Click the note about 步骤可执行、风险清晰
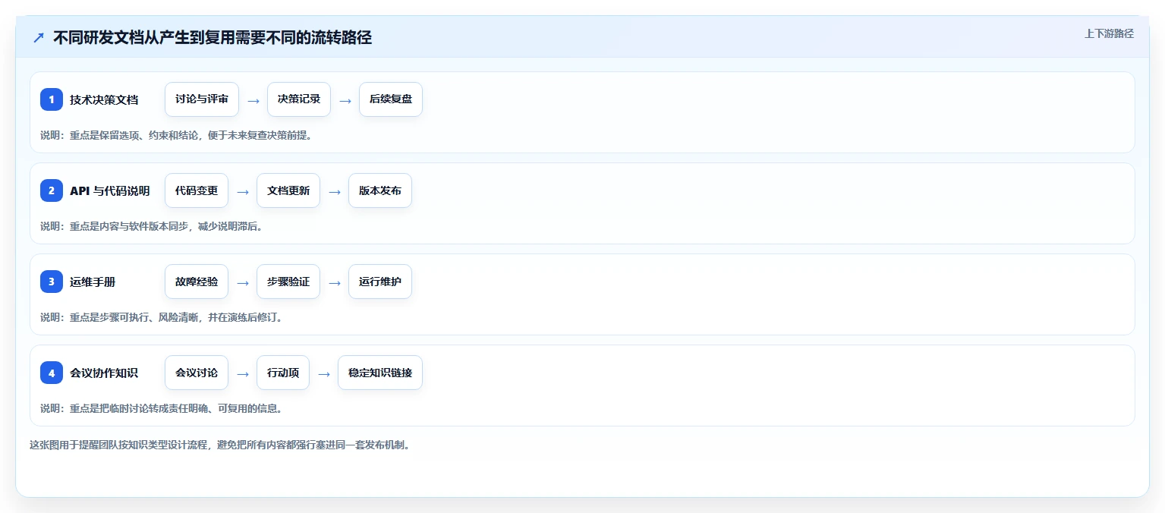 click(162, 317)
